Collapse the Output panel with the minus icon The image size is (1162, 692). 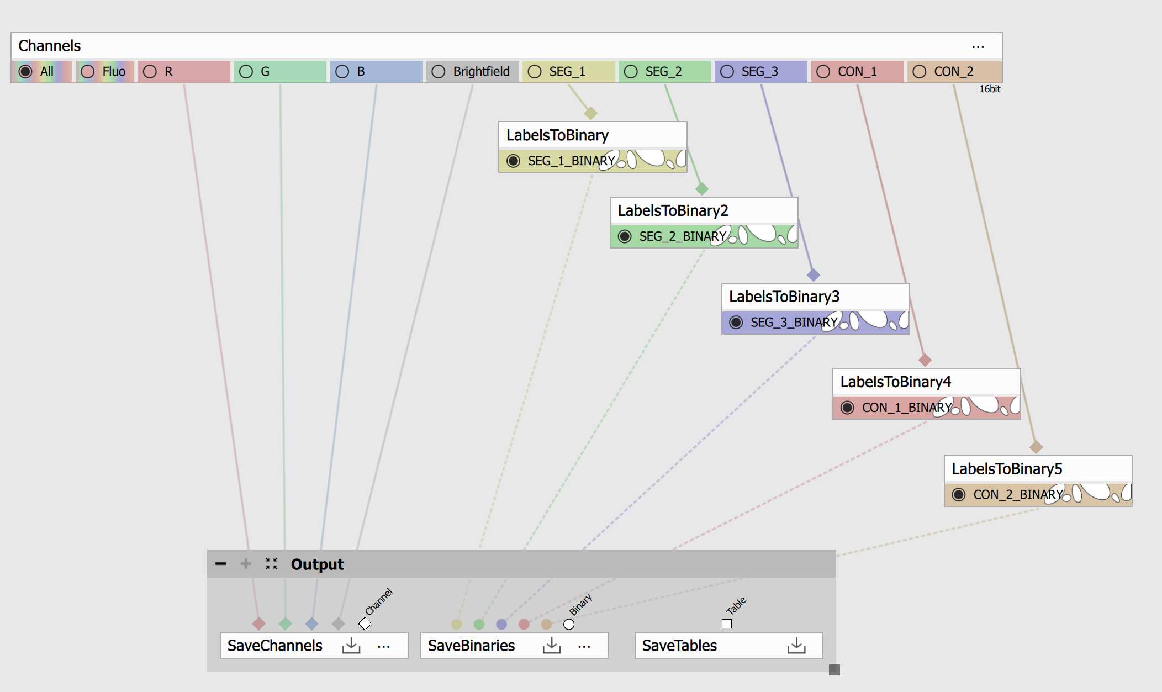pos(221,564)
